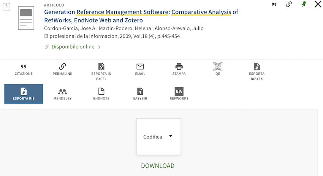The width and height of the screenshot is (323, 176).
Task: Export to Mendeley
Action: pos(62,94)
